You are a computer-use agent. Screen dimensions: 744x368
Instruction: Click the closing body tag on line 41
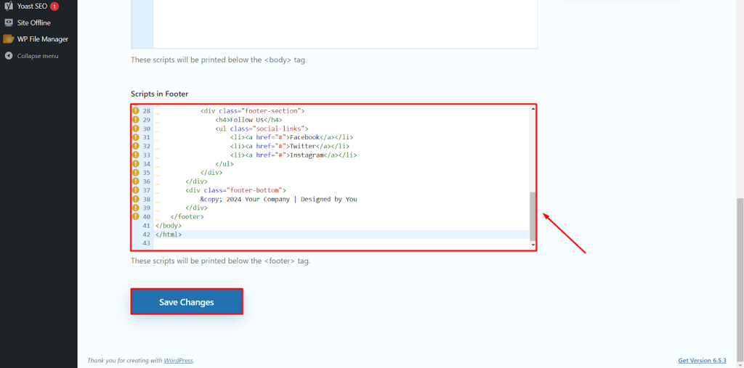coord(169,226)
